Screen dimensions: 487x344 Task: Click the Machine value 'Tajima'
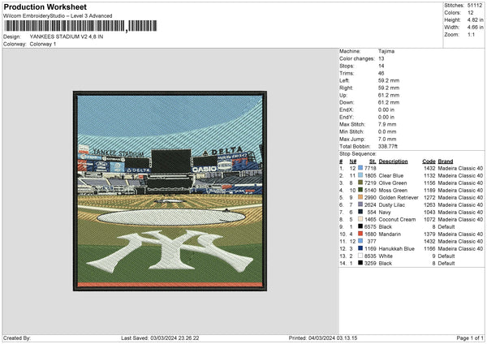tap(386, 51)
